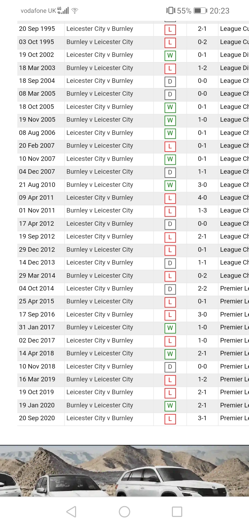Image resolution: width=249 pixels, height=527 pixels.
Task: Tap Premier League text on 10 Nov 2018 row
Action: point(234,366)
